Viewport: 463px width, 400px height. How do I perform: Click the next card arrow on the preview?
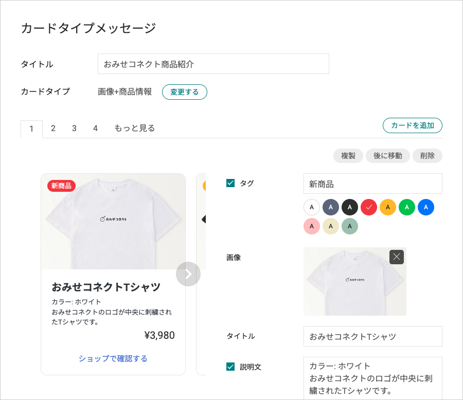(188, 274)
